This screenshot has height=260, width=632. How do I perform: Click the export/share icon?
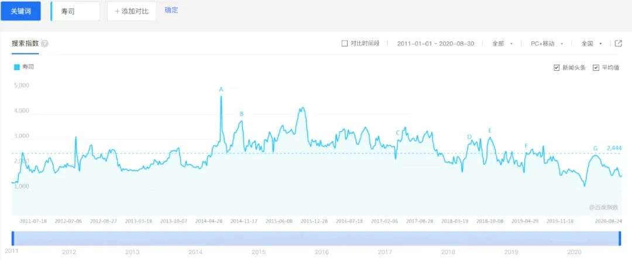pyautogui.click(x=618, y=43)
